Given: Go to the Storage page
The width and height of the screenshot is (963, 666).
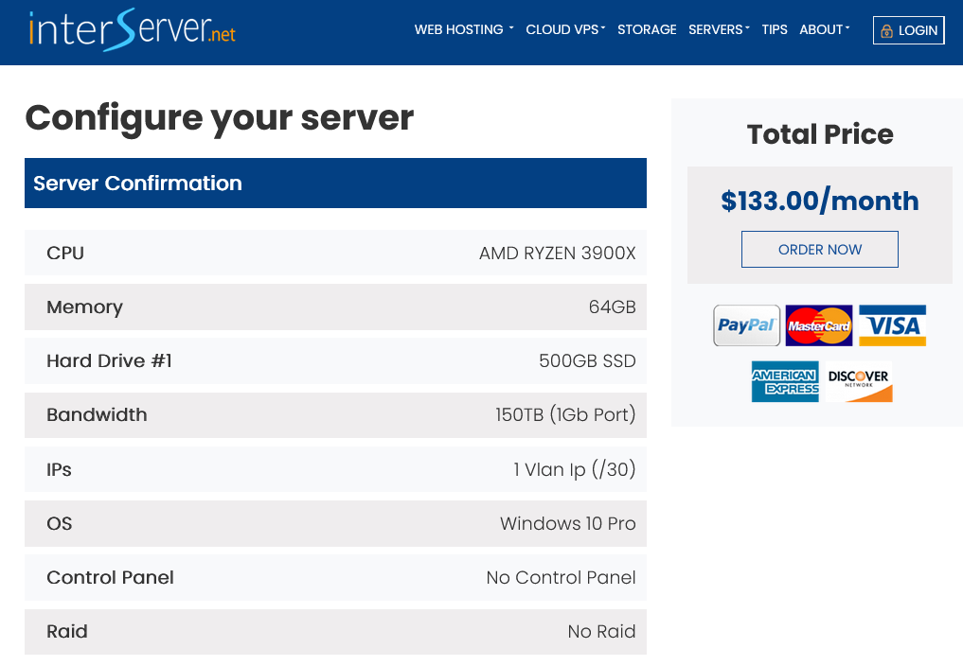Looking at the screenshot, I should pos(647,29).
